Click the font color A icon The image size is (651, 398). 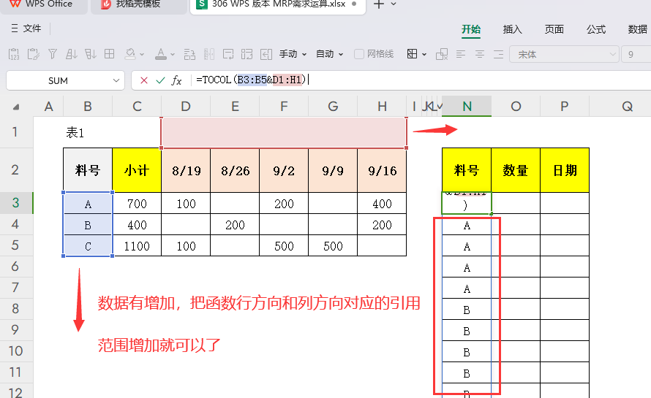tap(161, 54)
